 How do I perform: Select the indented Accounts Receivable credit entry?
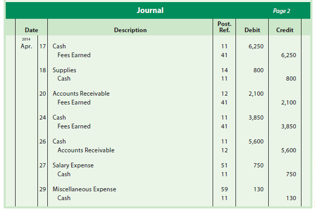86,150
